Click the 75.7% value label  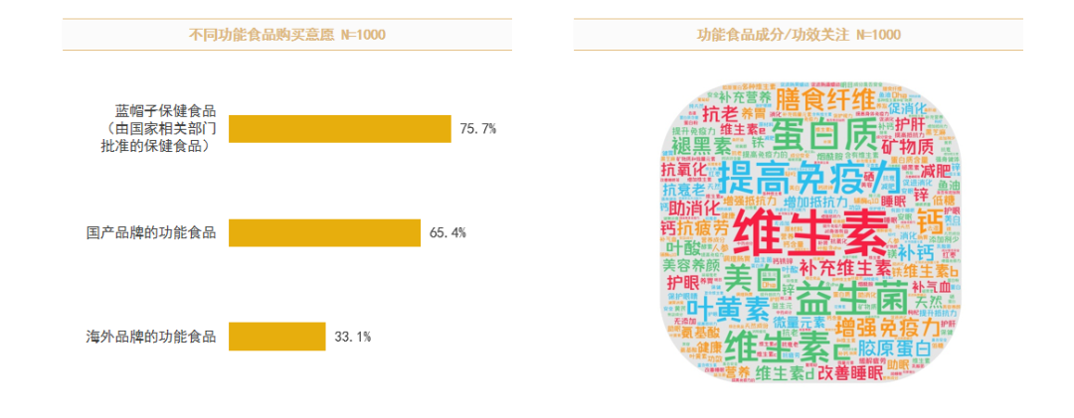478,129
